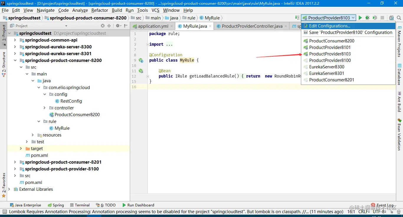Click the CRLF line separator status entry
This screenshot has width=403, height=217.
coord(364,211)
